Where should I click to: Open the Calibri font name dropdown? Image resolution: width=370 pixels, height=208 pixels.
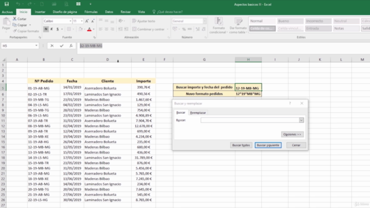[70, 21]
